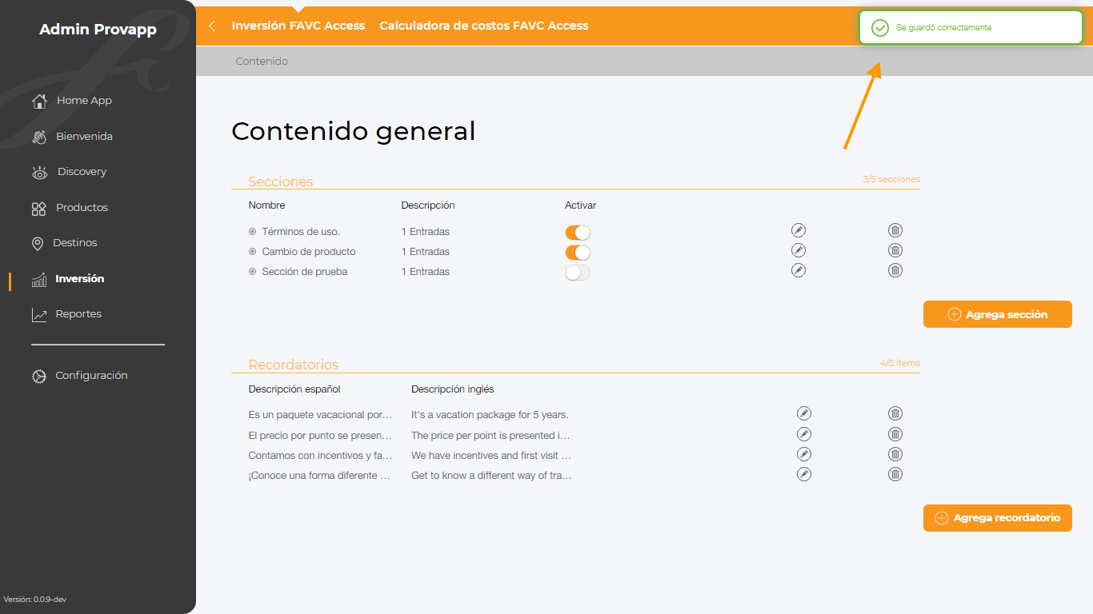Screen dimensions: 1093x614
Task: Edit the incentives and first visit reminder
Action: [x=804, y=454]
